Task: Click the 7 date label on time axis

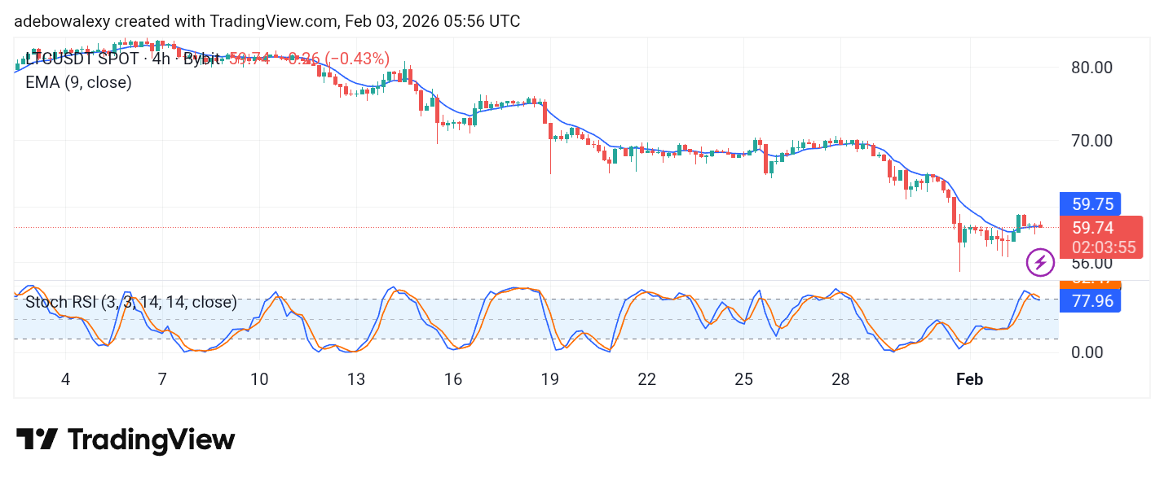Action: coord(162,379)
